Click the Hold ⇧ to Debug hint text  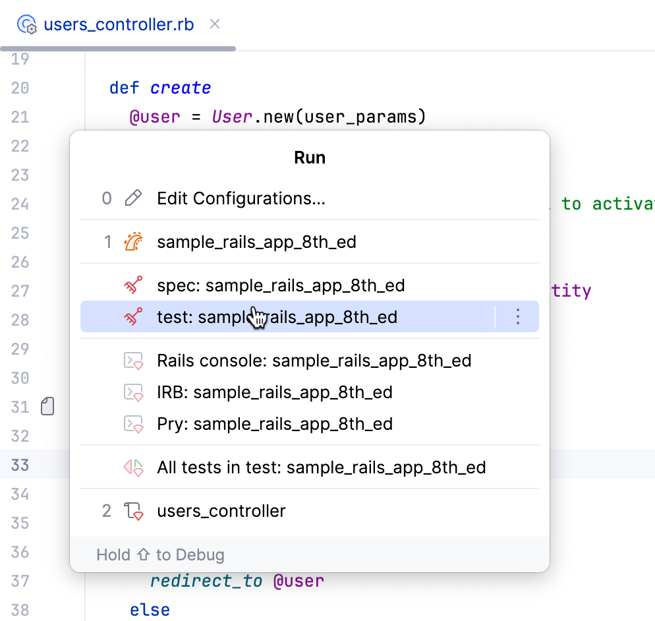pyautogui.click(x=159, y=554)
